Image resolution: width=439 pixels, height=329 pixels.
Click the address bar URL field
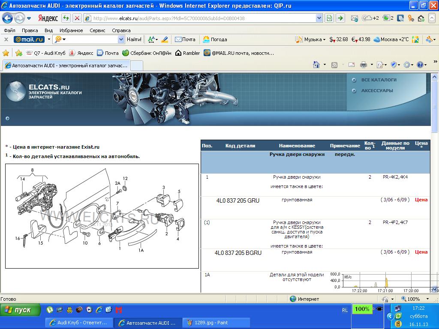[x=200, y=18]
